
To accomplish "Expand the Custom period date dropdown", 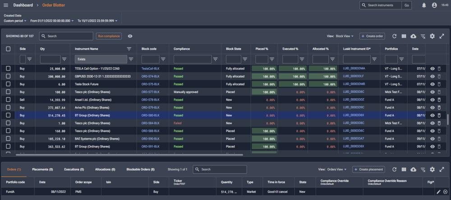I will tap(15, 21).
